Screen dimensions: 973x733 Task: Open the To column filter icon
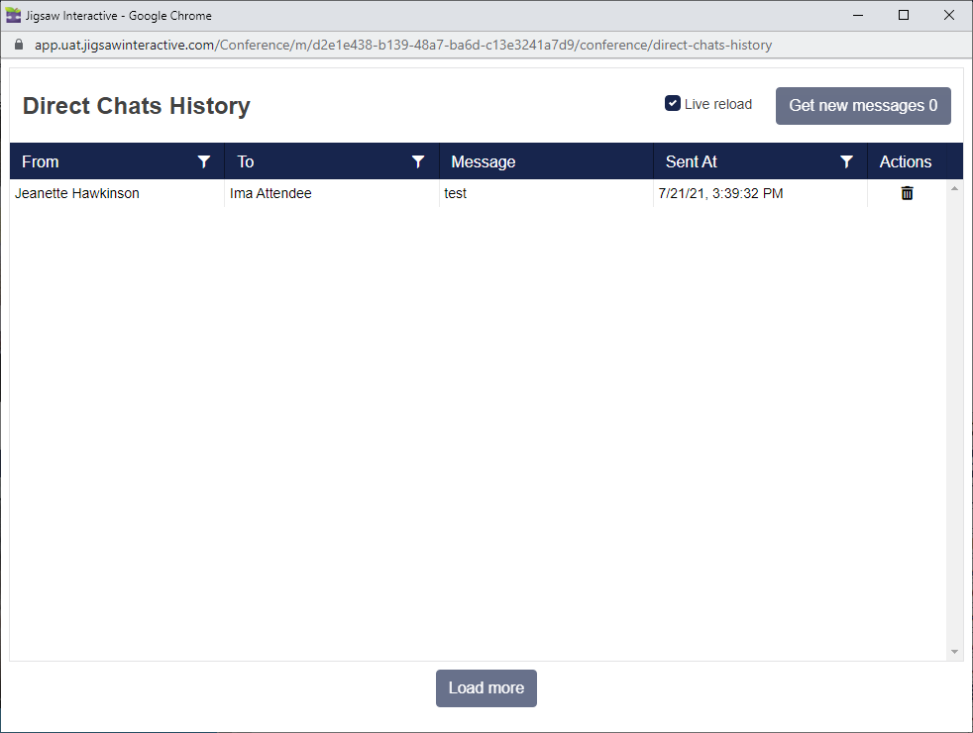pos(418,161)
